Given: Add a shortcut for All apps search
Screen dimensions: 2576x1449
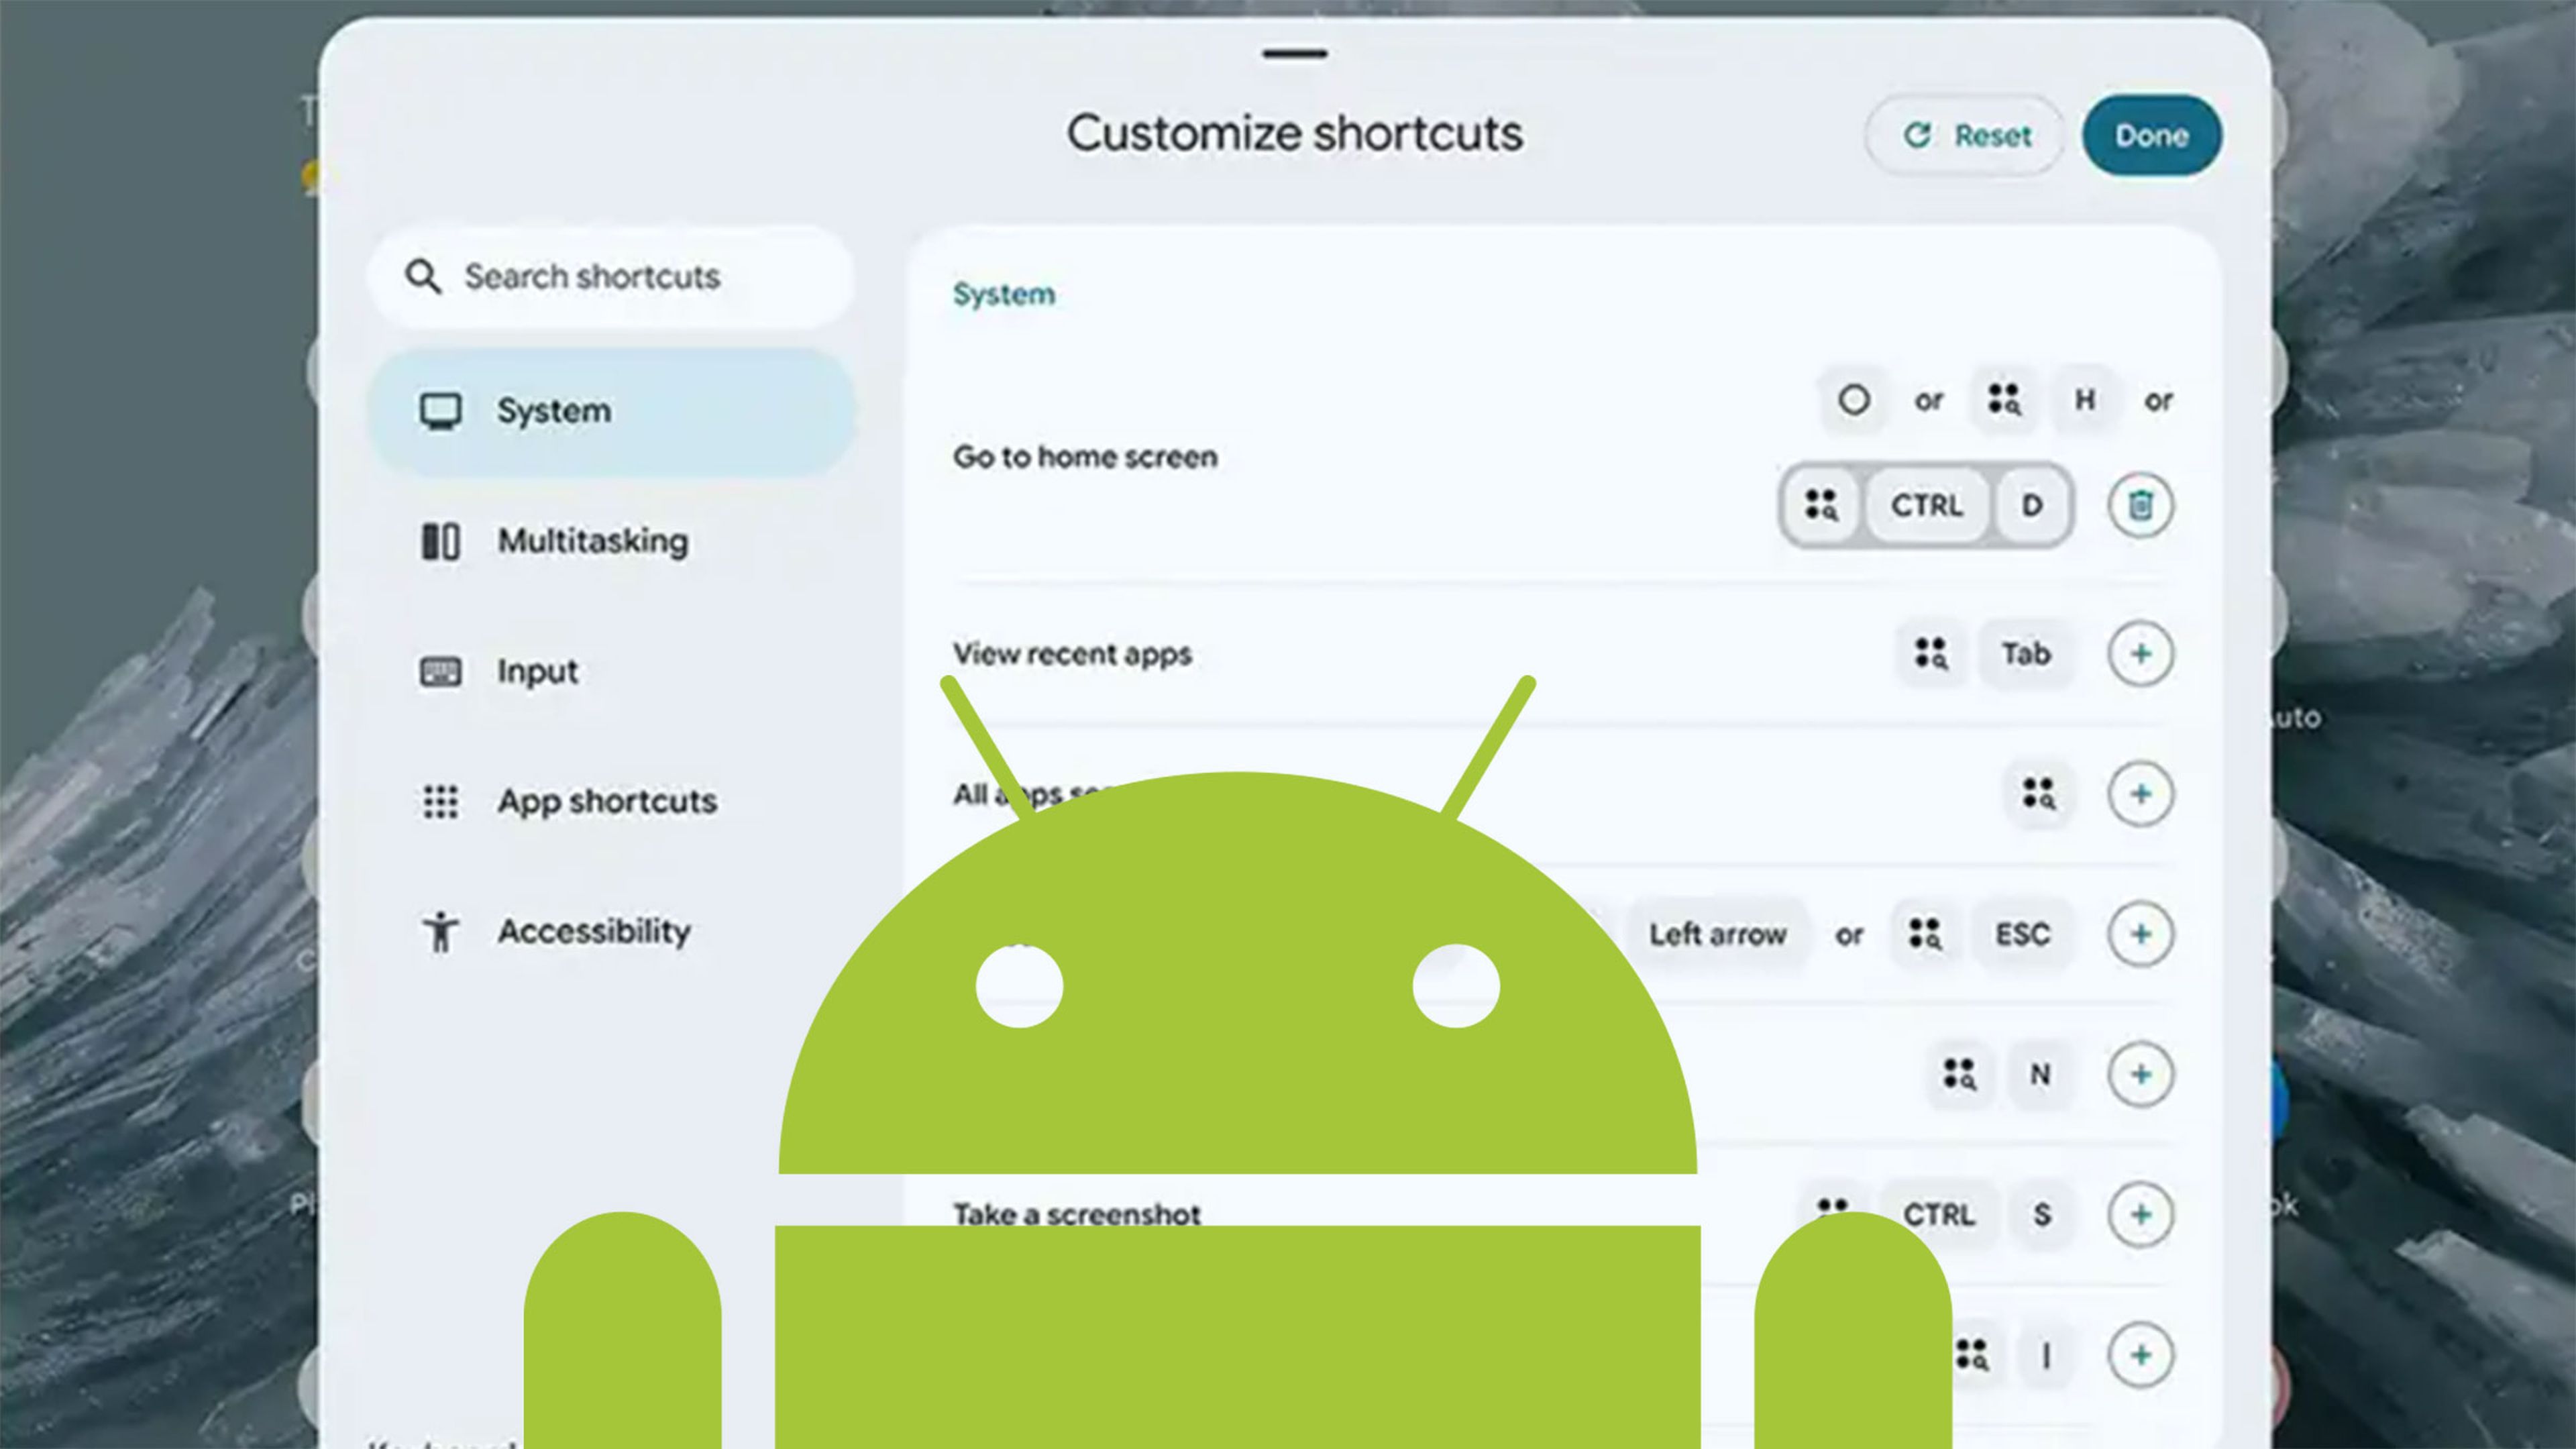Looking at the screenshot, I should [x=2140, y=794].
